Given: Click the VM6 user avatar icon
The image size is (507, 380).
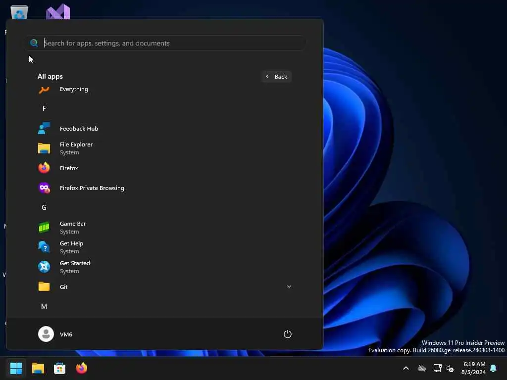Looking at the screenshot, I should 46,334.
